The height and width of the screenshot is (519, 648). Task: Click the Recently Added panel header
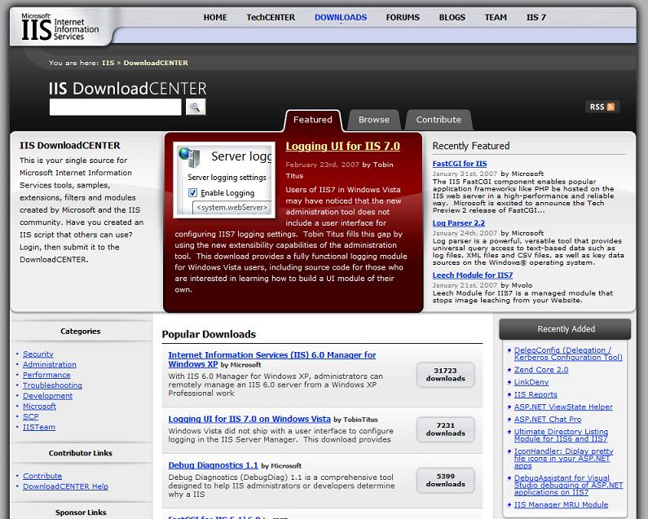pos(565,329)
